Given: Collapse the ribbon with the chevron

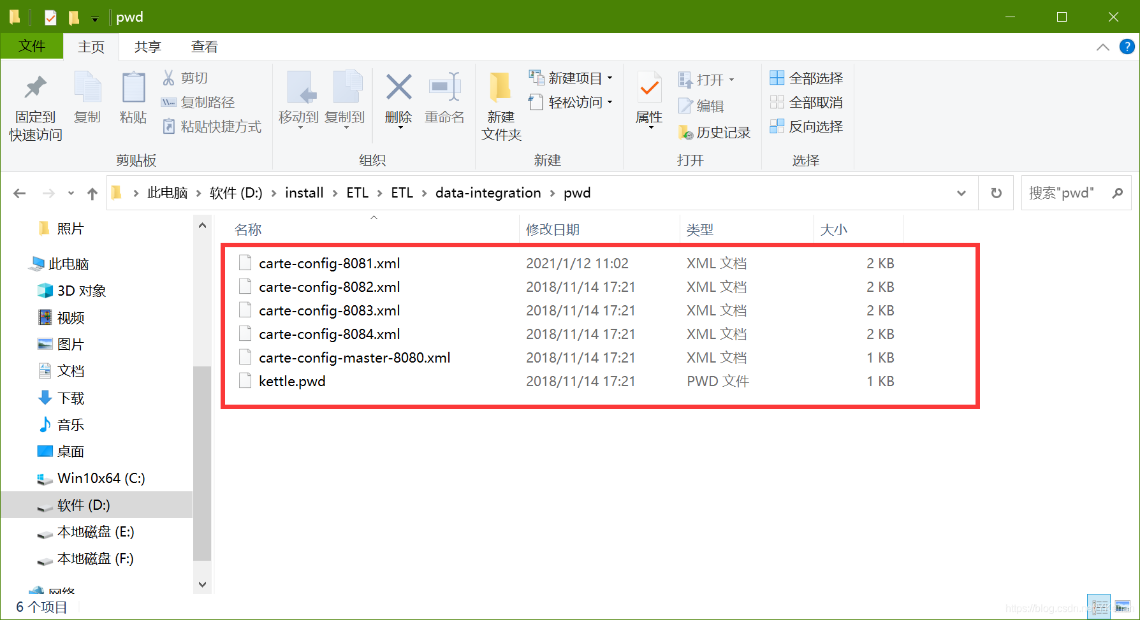Looking at the screenshot, I should pos(1103,47).
